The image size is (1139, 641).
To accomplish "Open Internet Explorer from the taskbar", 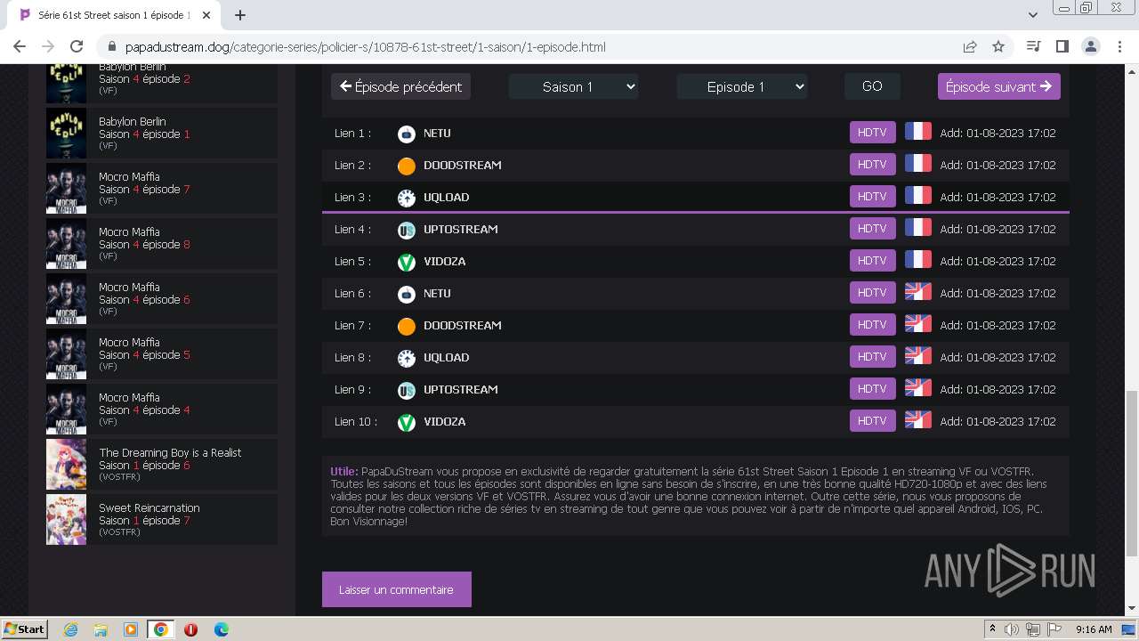I will point(71,629).
